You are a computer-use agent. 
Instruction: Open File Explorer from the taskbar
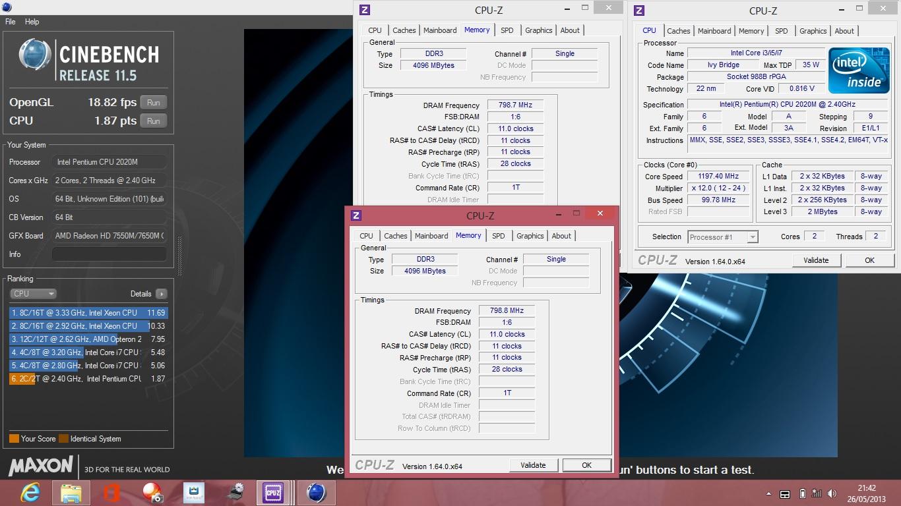[x=71, y=493]
